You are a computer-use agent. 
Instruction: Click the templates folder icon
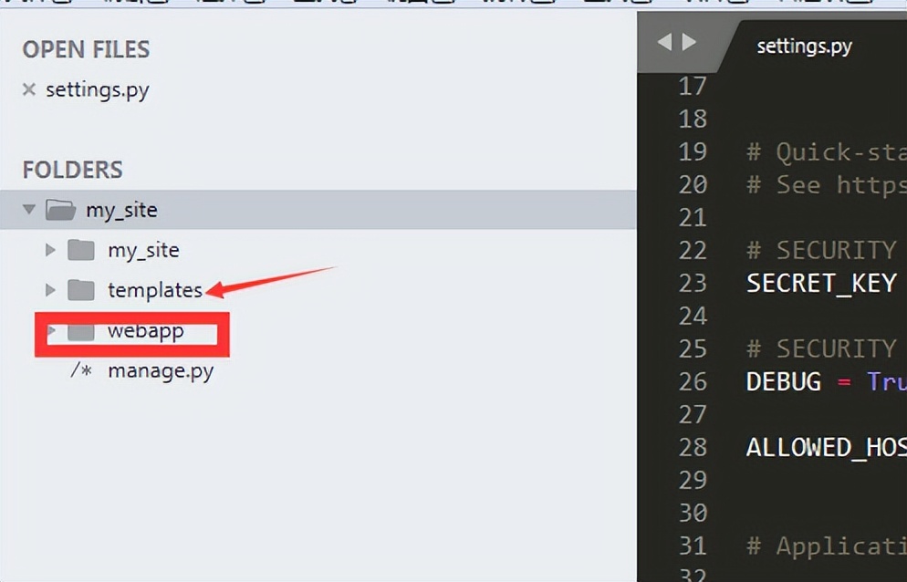(x=81, y=290)
